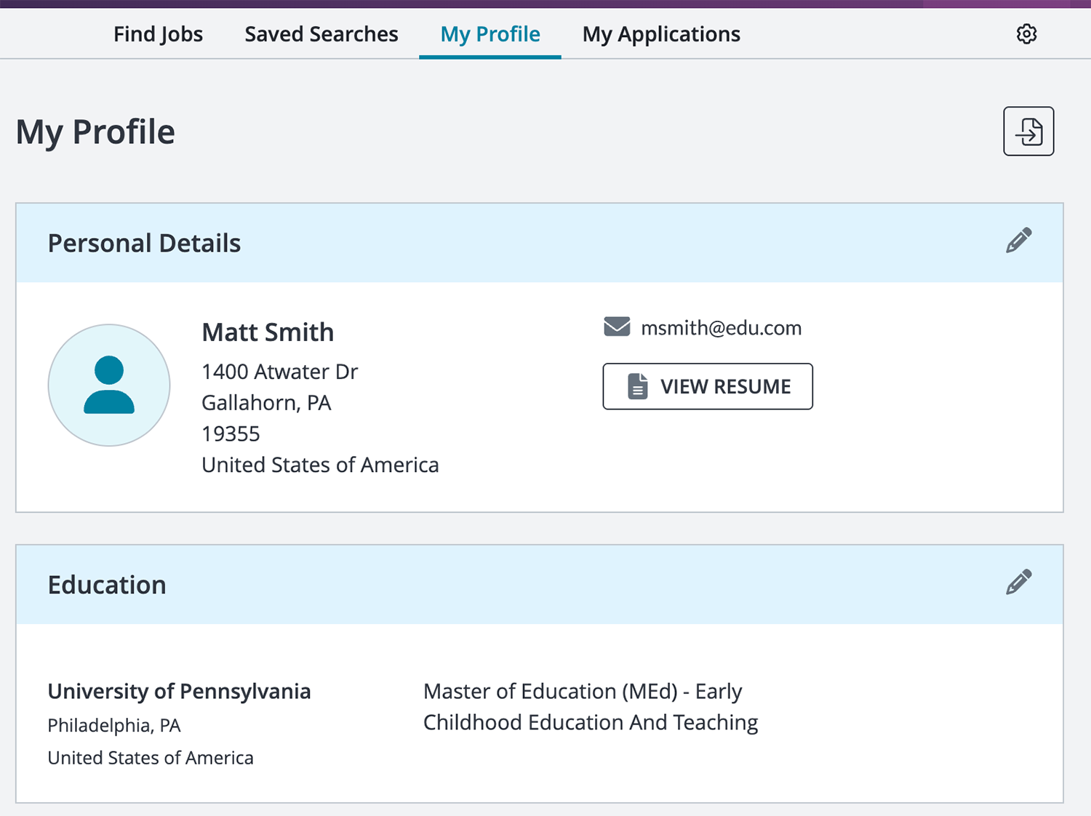The height and width of the screenshot is (816, 1091).
Task: Switch to the My Applications tab
Action: [661, 34]
